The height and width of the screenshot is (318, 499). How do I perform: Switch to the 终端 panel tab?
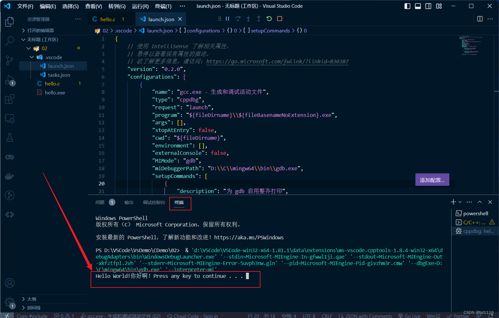[179, 202]
